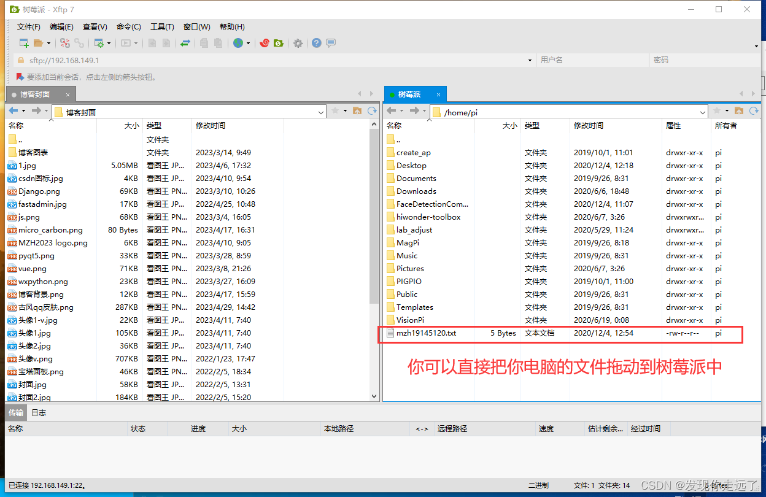Refresh the local 博客封面 pane
The image size is (766, 497).
coord(372,110)
